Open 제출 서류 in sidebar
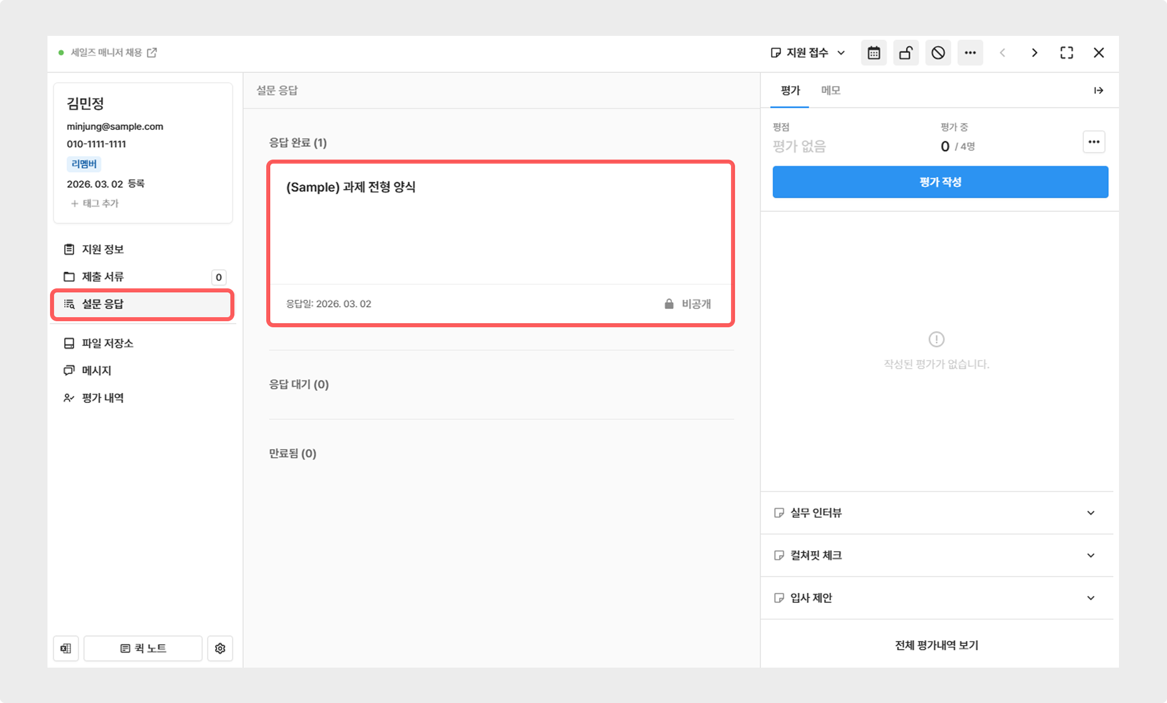This screenshot has height=703, width=1167. coord(143,276)
